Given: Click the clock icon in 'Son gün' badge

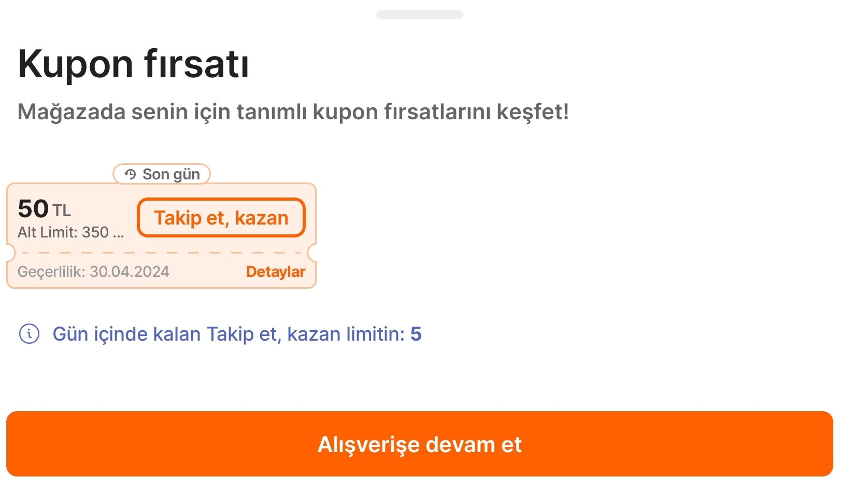Looking at the screenshot, I should click(130, 174).
